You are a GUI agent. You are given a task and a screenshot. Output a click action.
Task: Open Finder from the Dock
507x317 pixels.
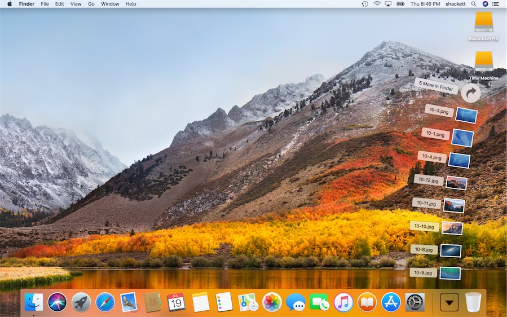(34, 302)
